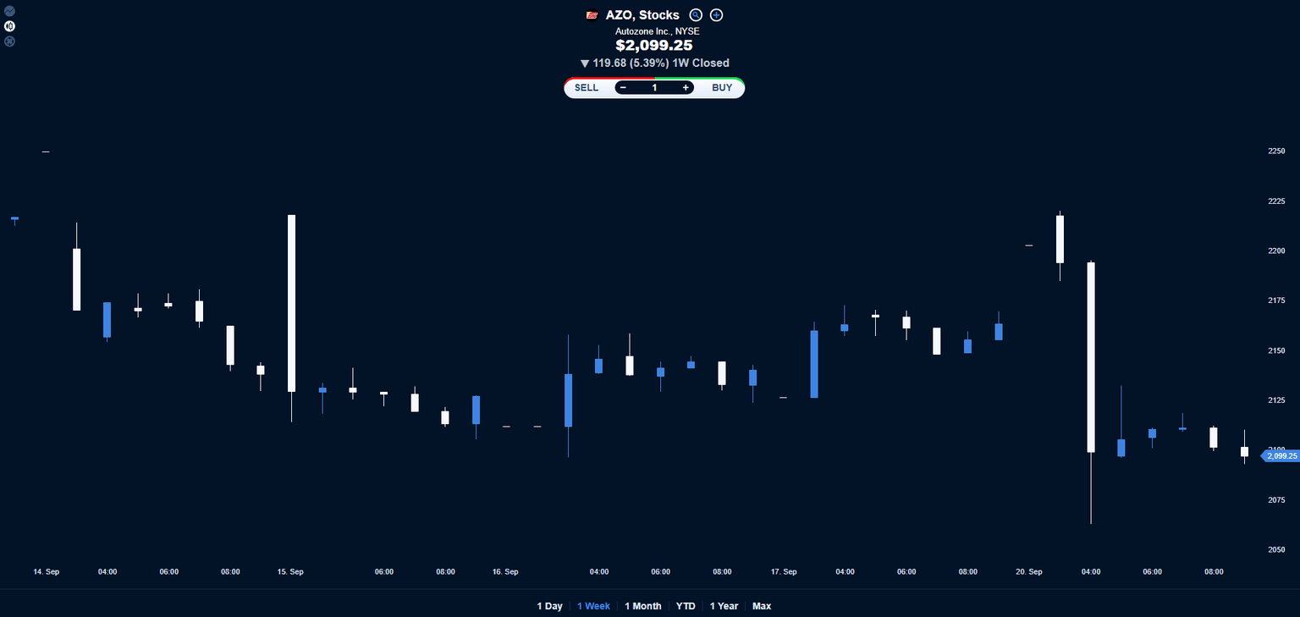The width and height of the screenshot is (1300, 617).
Task: Select the YTD timeframe
Action: coord(686,606)
